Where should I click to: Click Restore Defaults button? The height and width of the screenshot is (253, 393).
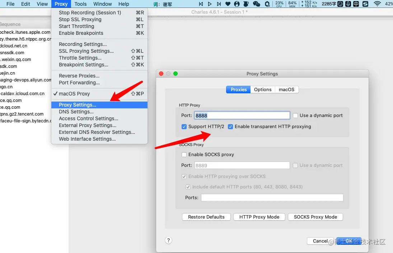[x=206, y=217]
